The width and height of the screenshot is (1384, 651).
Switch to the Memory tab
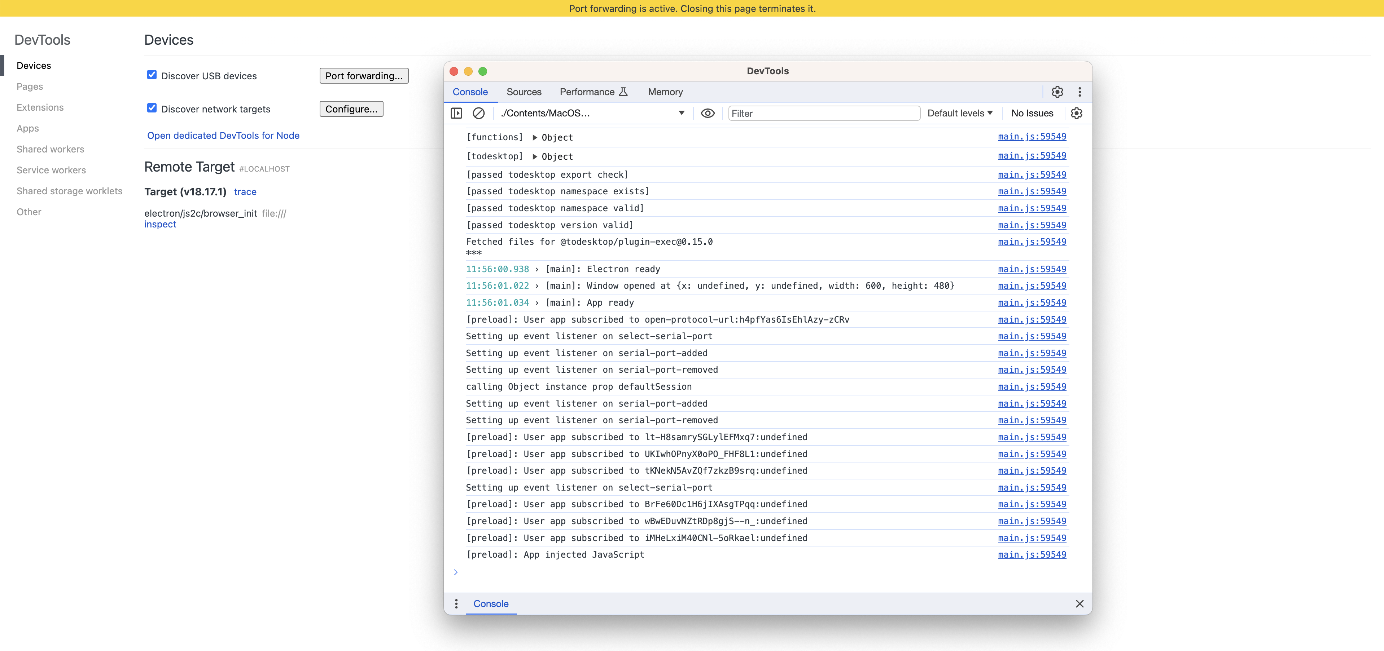[x=665, y=92]
